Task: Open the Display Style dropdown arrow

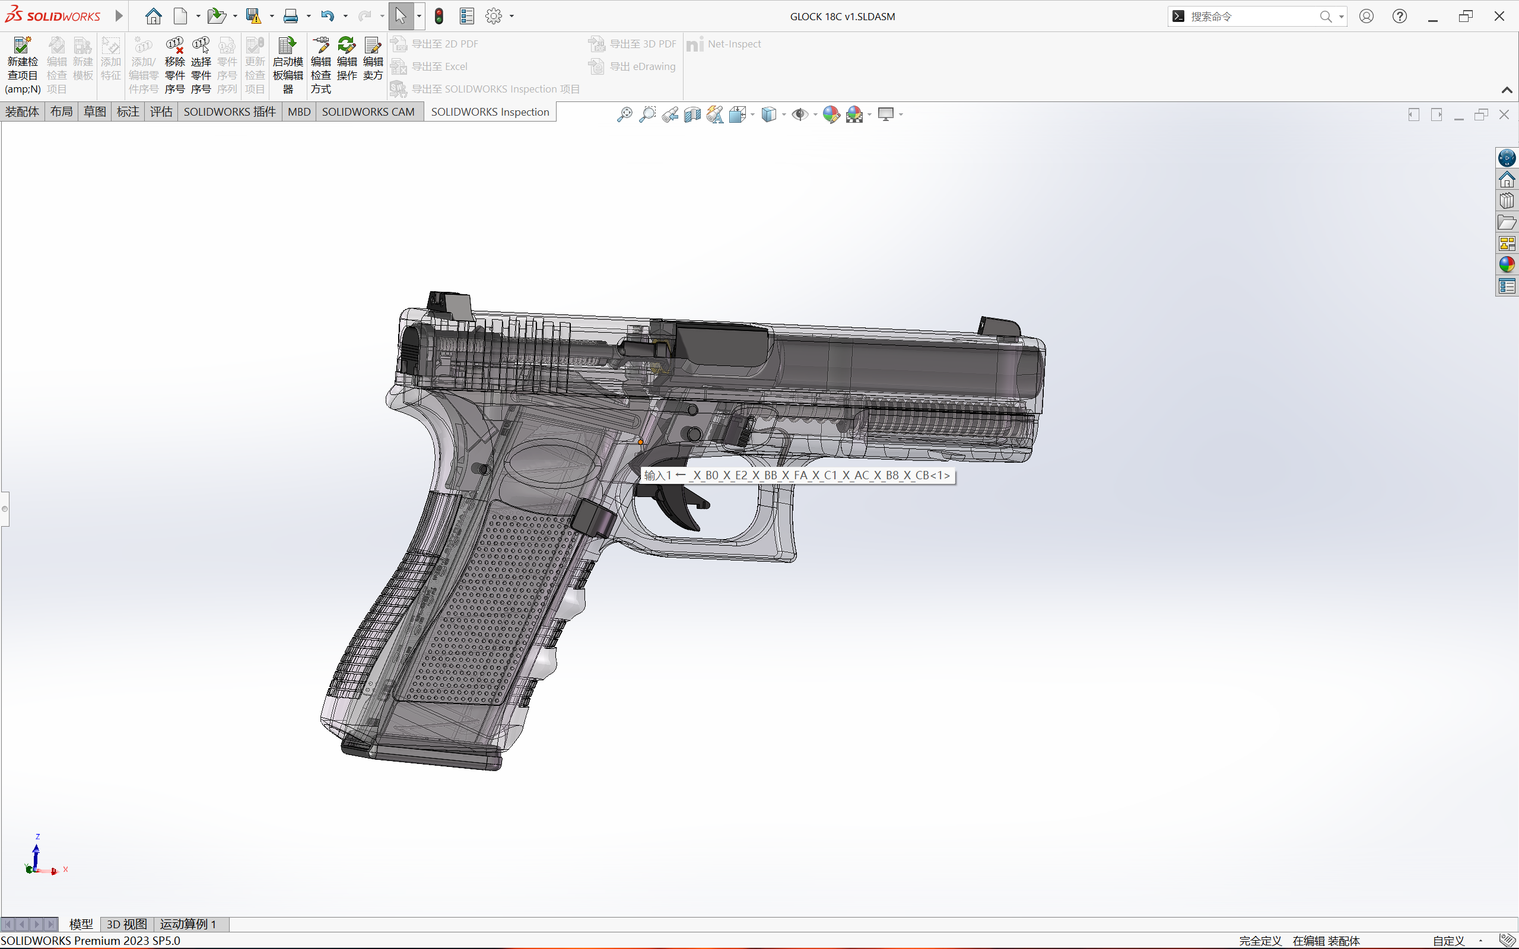Action: [784, 114]
